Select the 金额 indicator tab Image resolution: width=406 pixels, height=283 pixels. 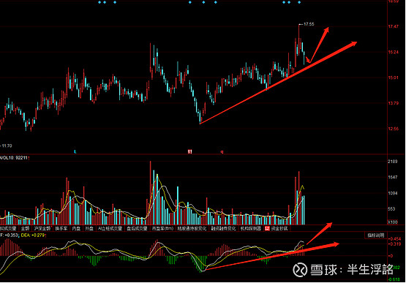[25, 228]
